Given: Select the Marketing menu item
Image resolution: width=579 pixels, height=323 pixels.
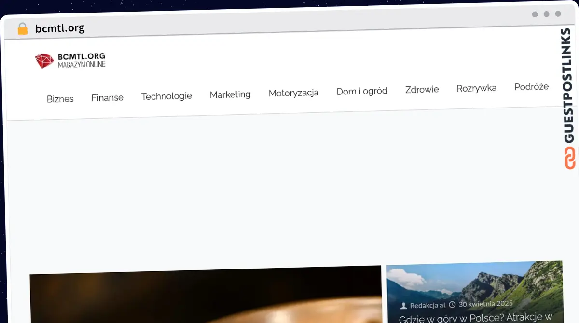Looking at the screenshot, I should pos(230,94).
